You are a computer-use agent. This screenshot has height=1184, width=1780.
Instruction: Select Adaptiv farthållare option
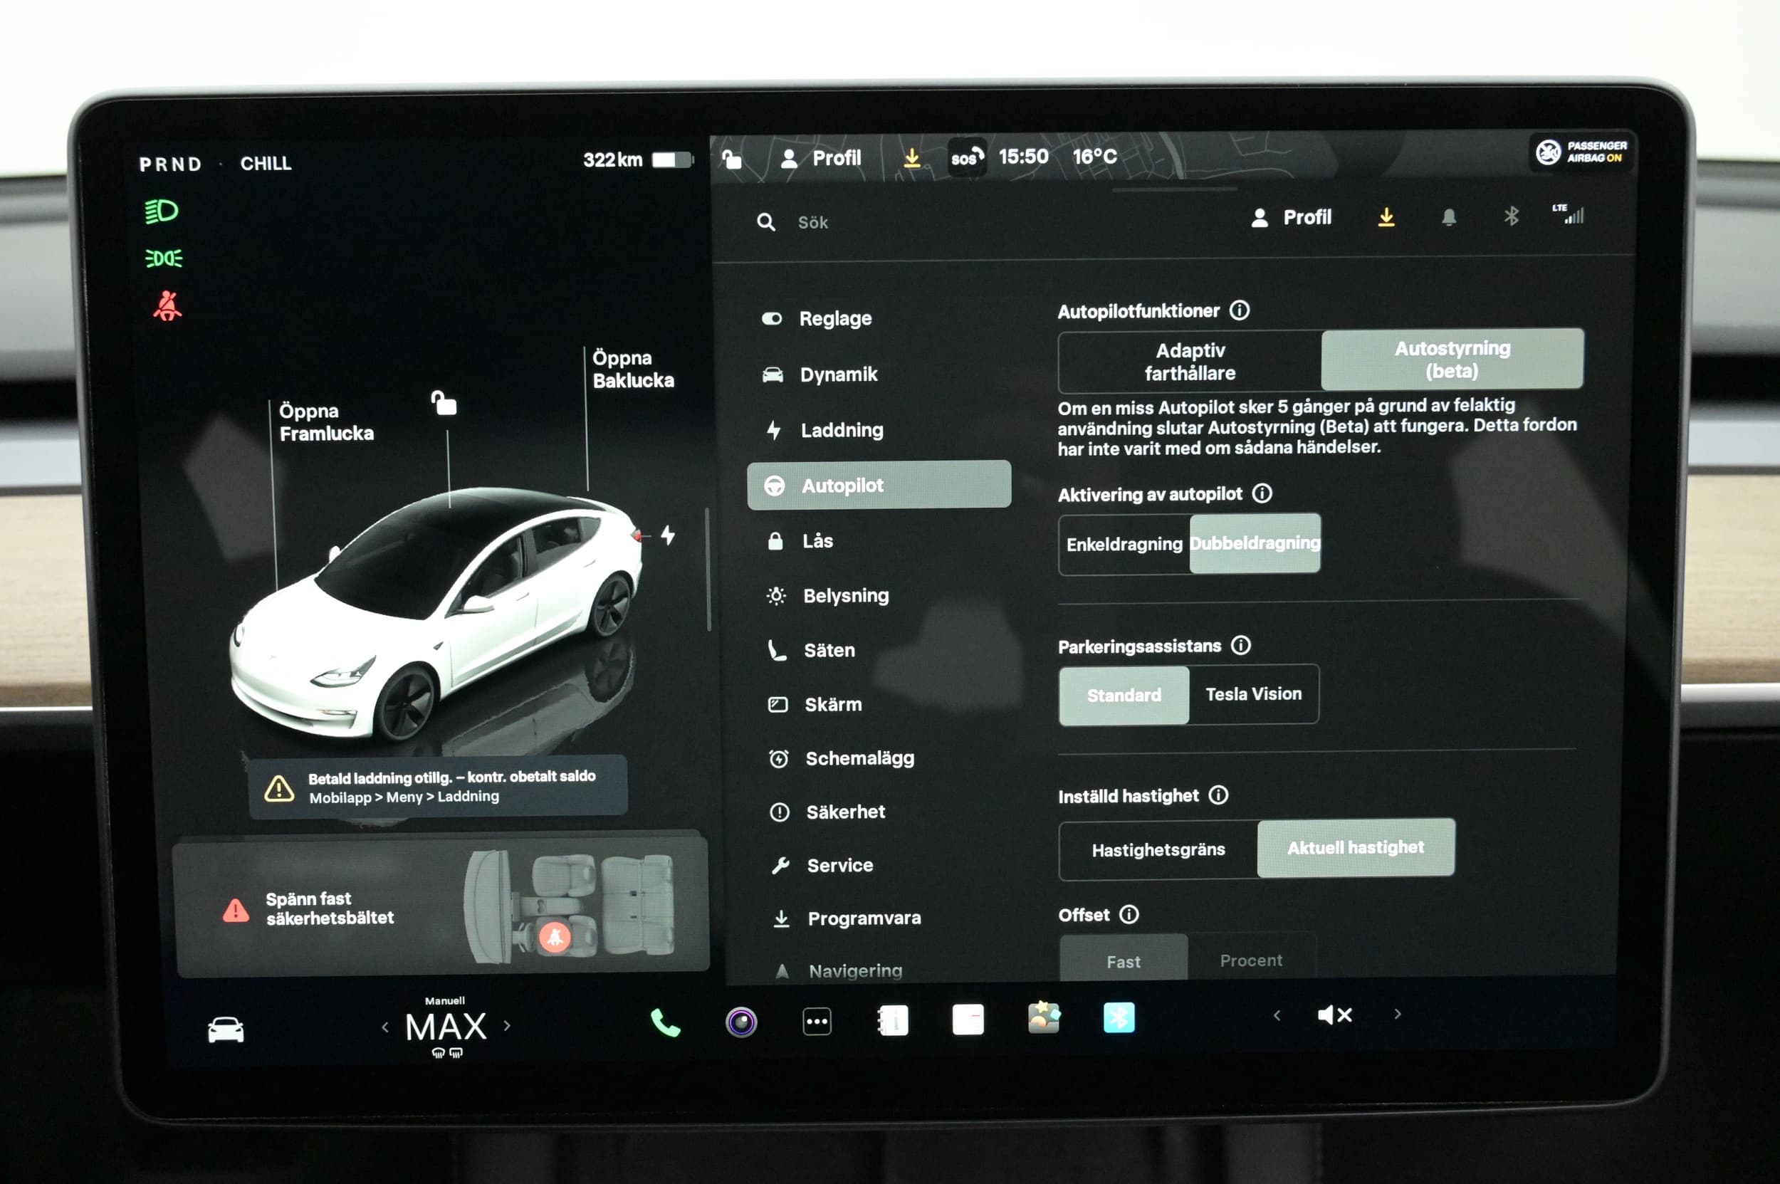click(1190, 362)
